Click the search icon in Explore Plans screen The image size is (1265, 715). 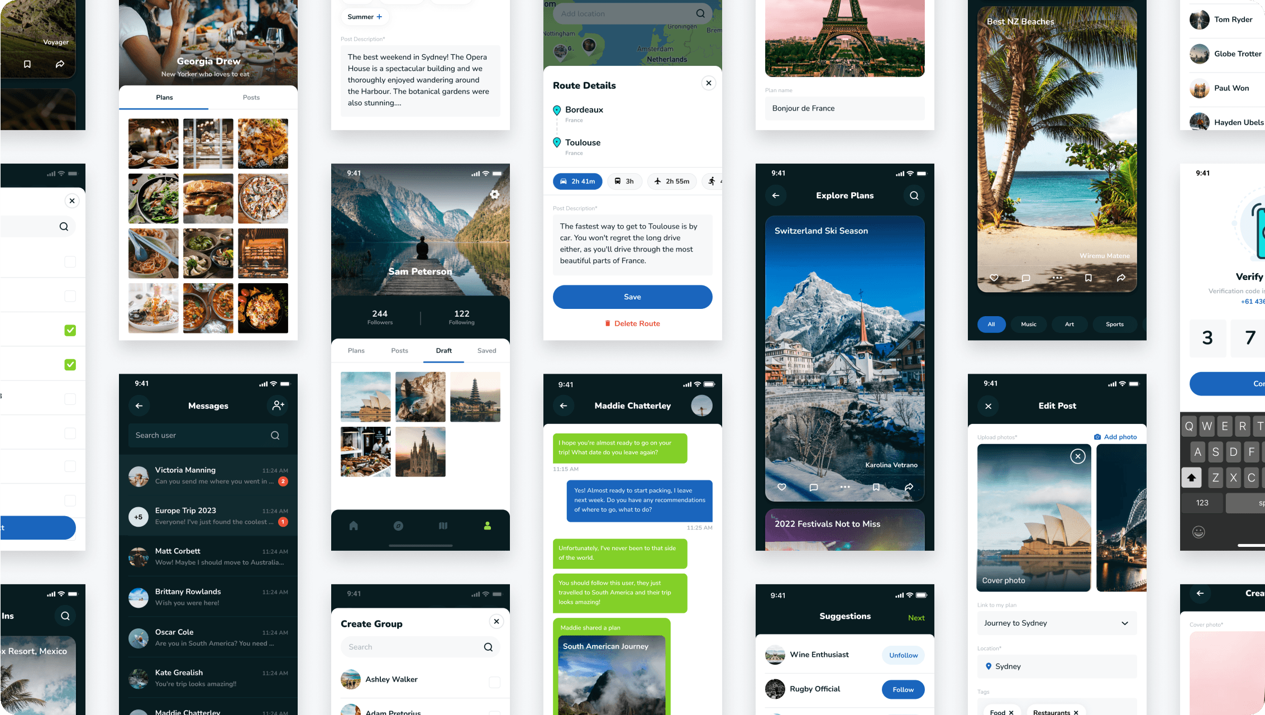point(914,196)
